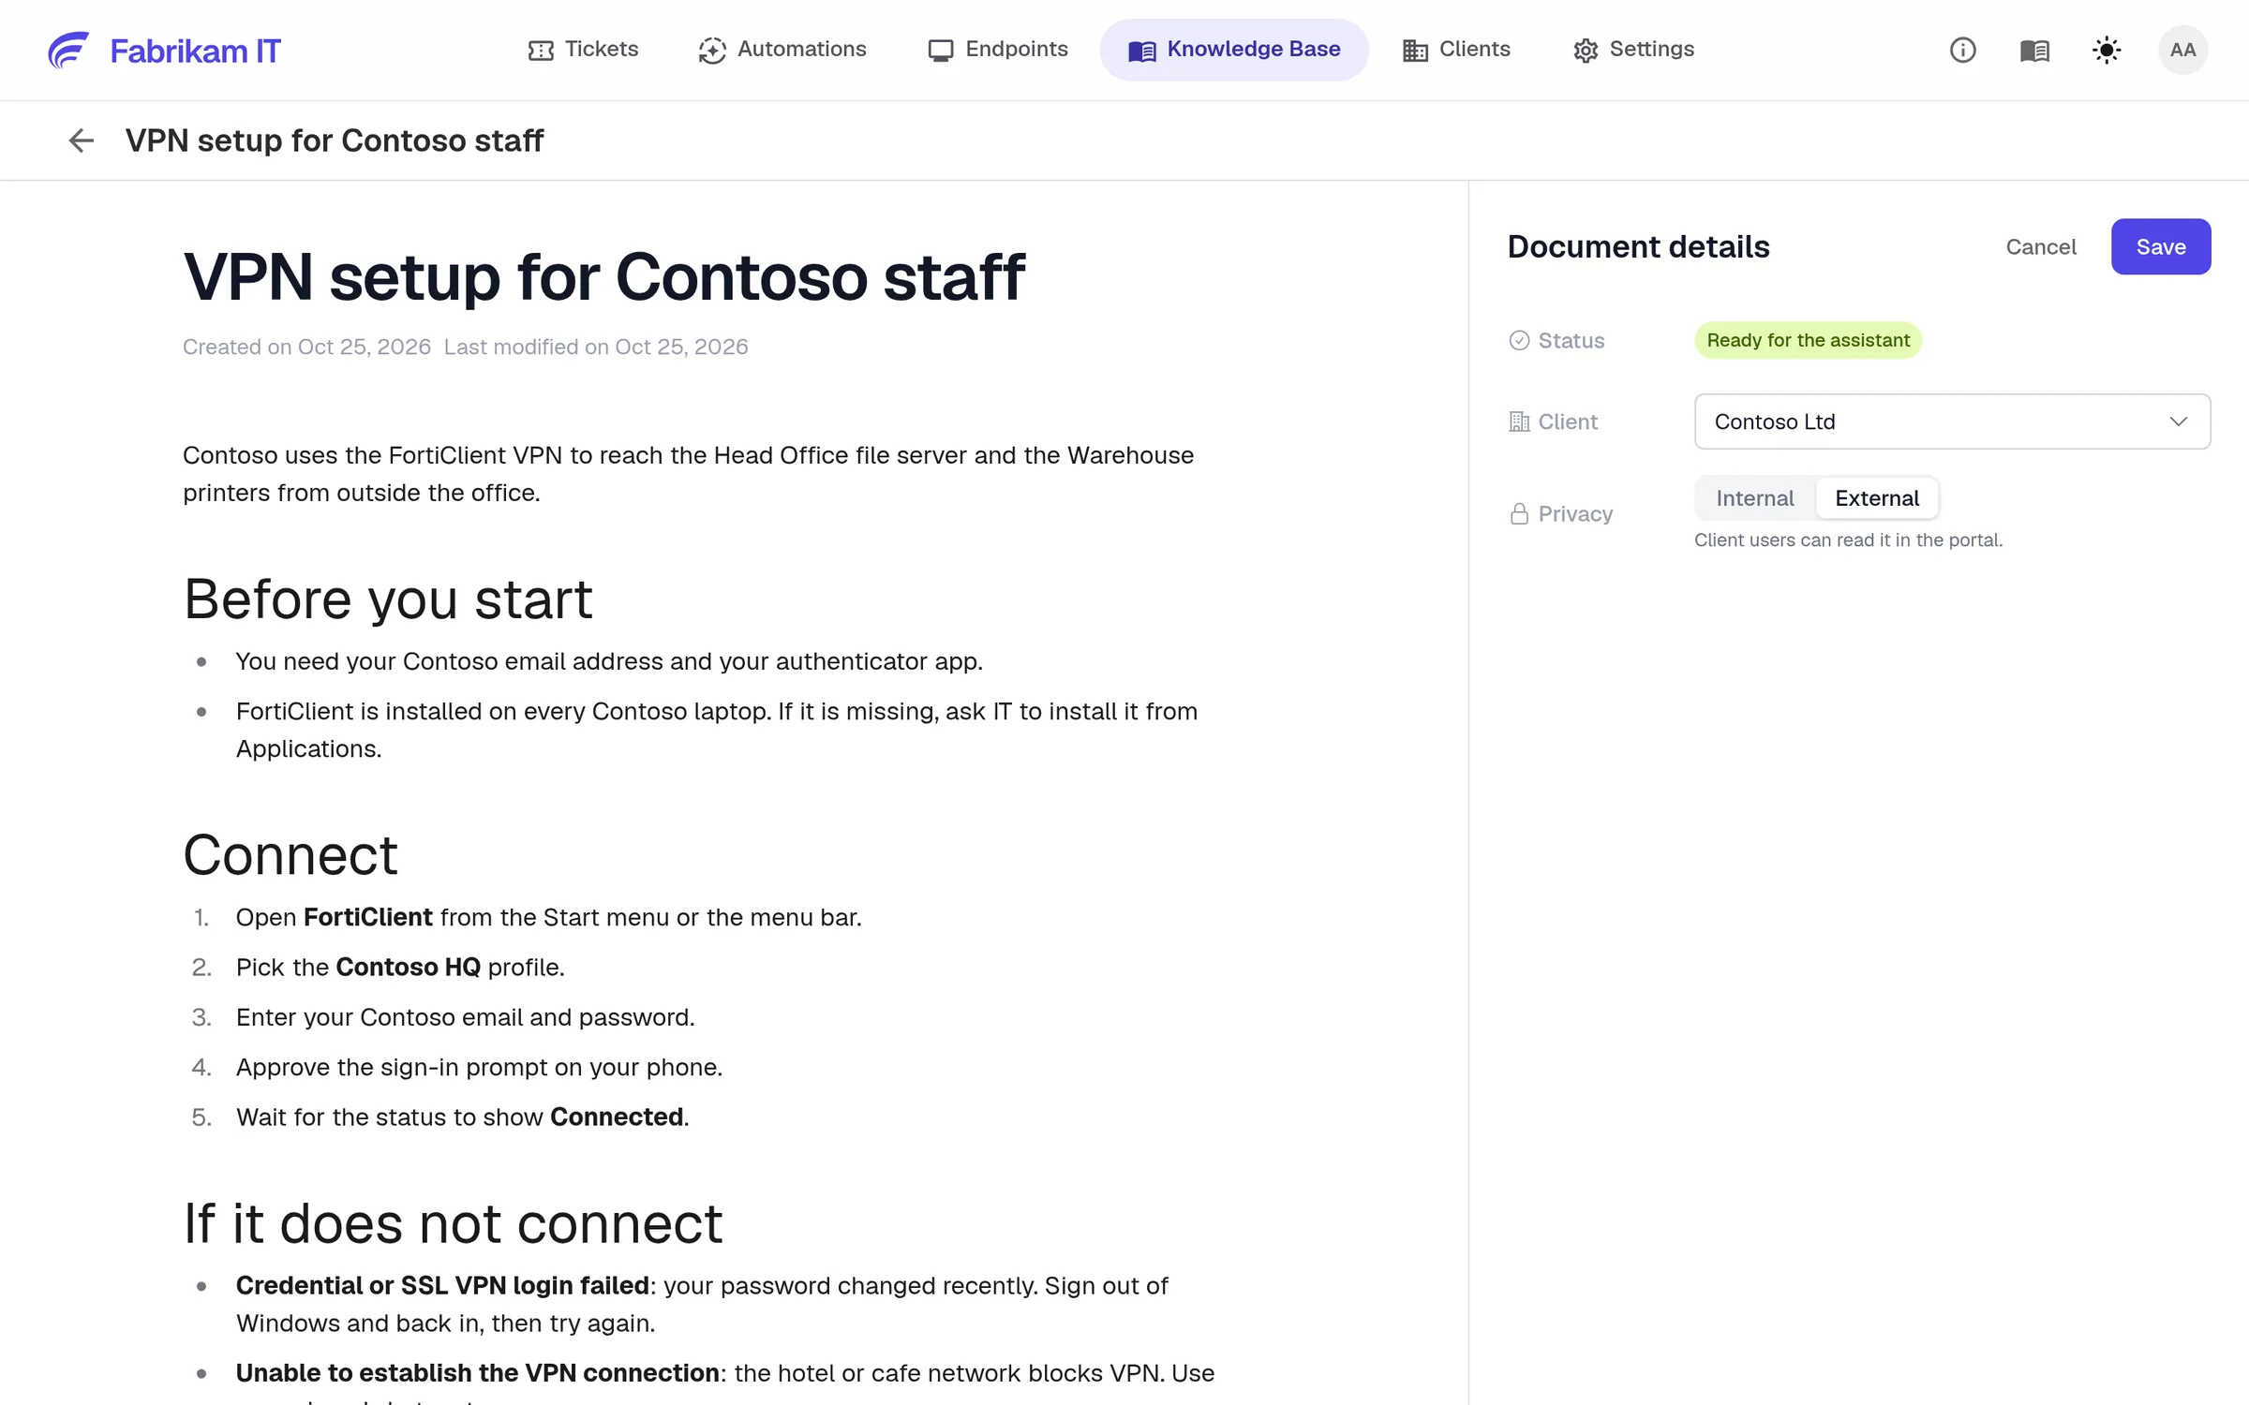Click the Credential or SSL VPN login failed bullet
Image resolution: width=2249 pixels, height=1405 pixels.
click(x=702, y=1305)
